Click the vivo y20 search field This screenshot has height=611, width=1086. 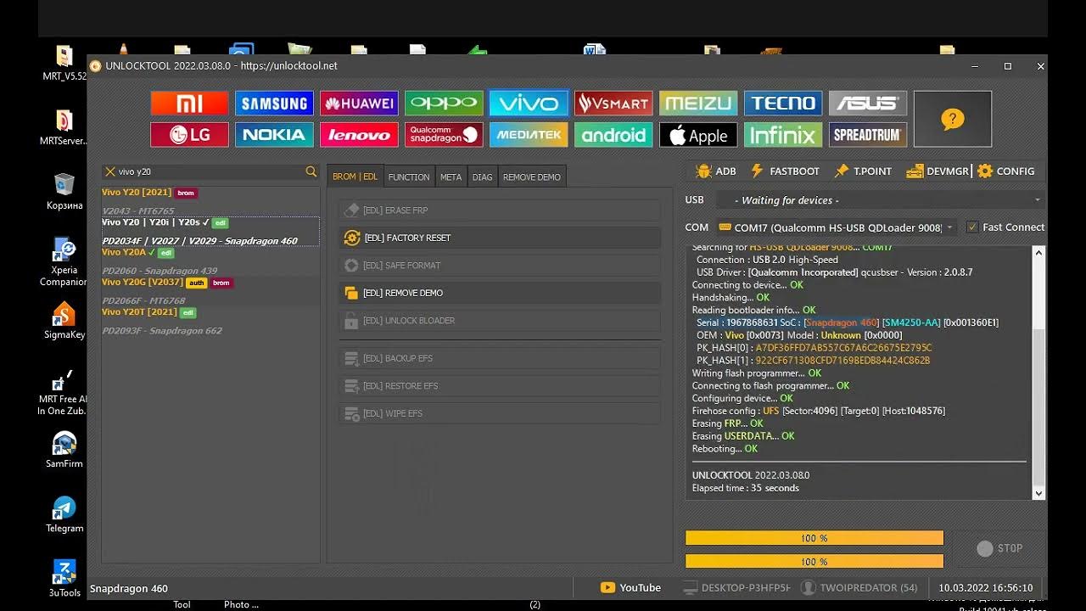(210, 171)
